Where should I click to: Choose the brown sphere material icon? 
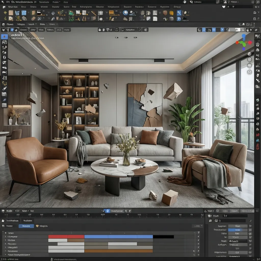[x=165, y=13]
